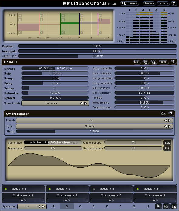Adjust the Smoothness slider
The height and width of the screenshot is (211, 179).
tap(53, 148)
